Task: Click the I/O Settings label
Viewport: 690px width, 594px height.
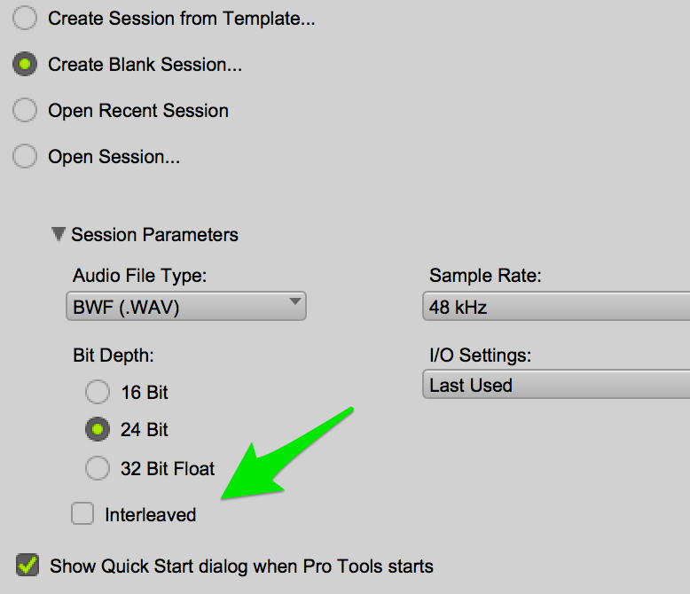Action: (480, 356)
